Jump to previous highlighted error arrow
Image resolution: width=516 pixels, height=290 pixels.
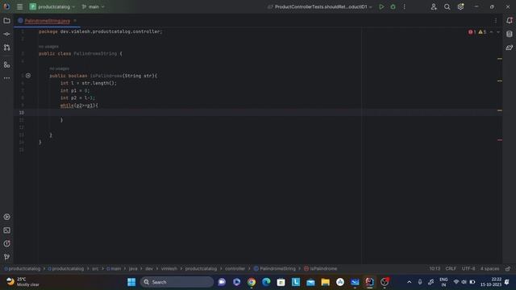coord(491,32)
